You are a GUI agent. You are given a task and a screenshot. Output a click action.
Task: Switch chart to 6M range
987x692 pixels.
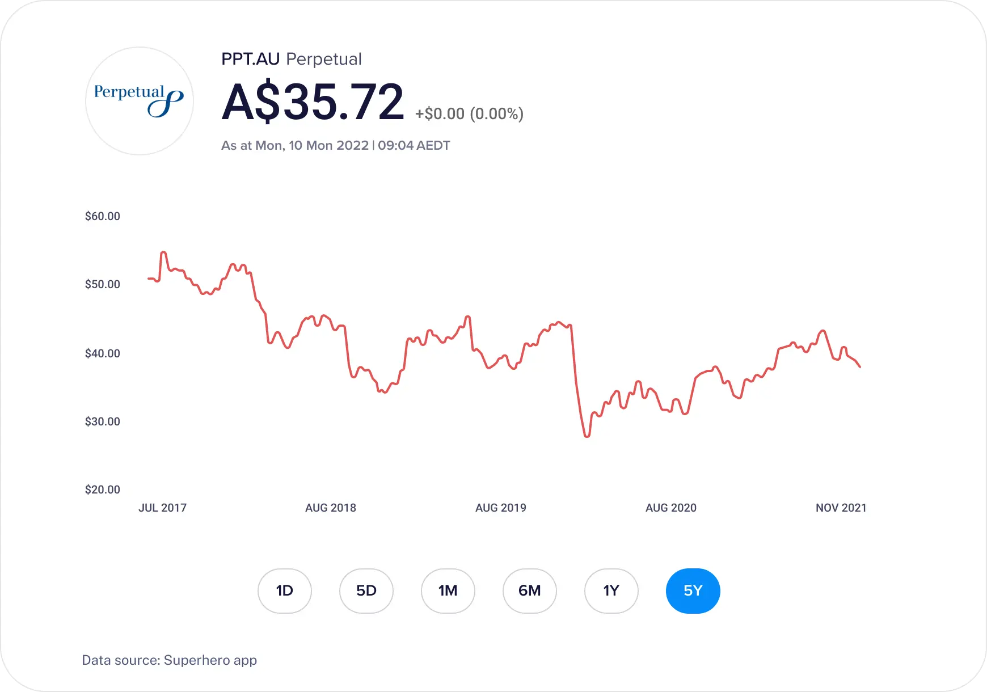click(x=530, y=591)
